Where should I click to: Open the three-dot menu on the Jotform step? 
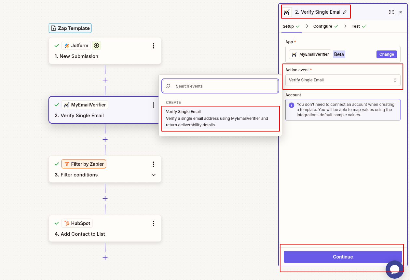153,46
